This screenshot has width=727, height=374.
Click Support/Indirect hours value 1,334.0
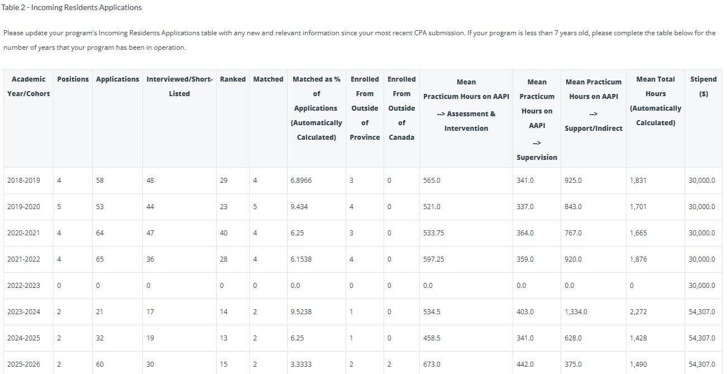click(x=576, y=312)
